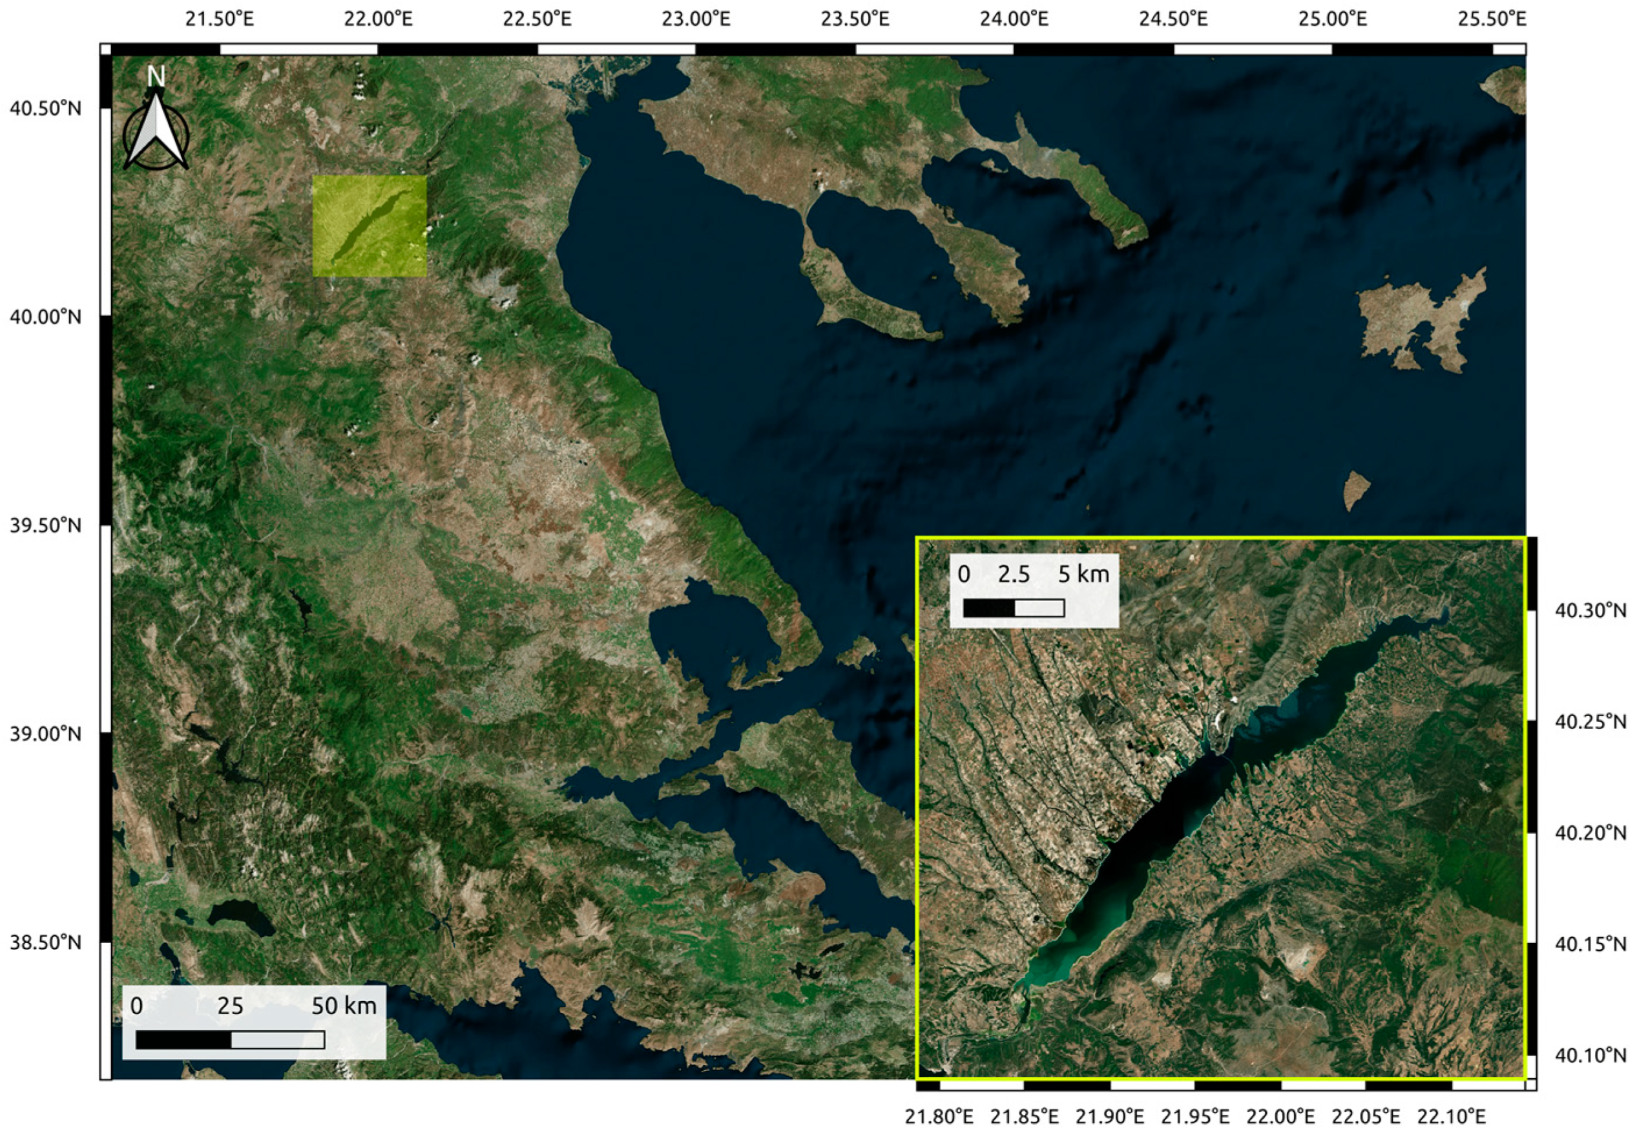
Task: Click the 22.10°E inset longitude label
Action: pos(1451,1115)
